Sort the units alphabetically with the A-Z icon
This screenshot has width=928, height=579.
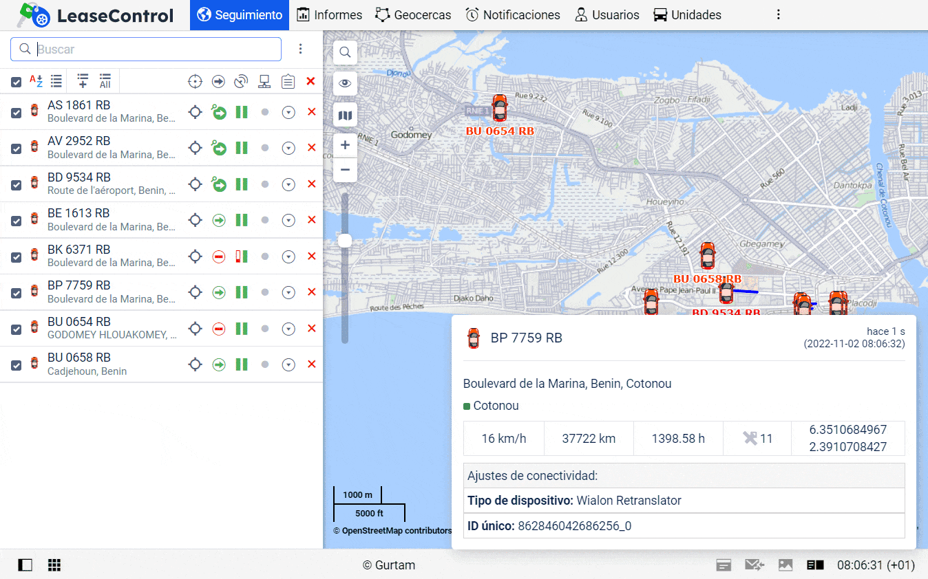click(36, 81)
